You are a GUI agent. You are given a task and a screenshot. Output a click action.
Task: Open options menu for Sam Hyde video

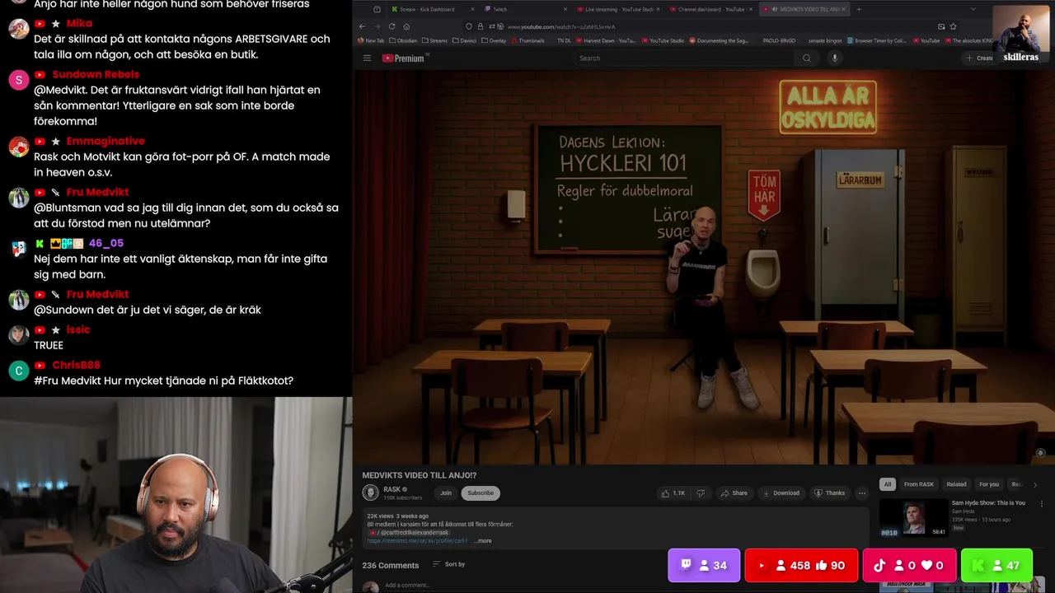pyautogui.click(x=1041, y=503)
